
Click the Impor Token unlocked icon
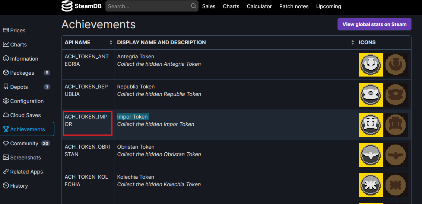coord(371,125)
